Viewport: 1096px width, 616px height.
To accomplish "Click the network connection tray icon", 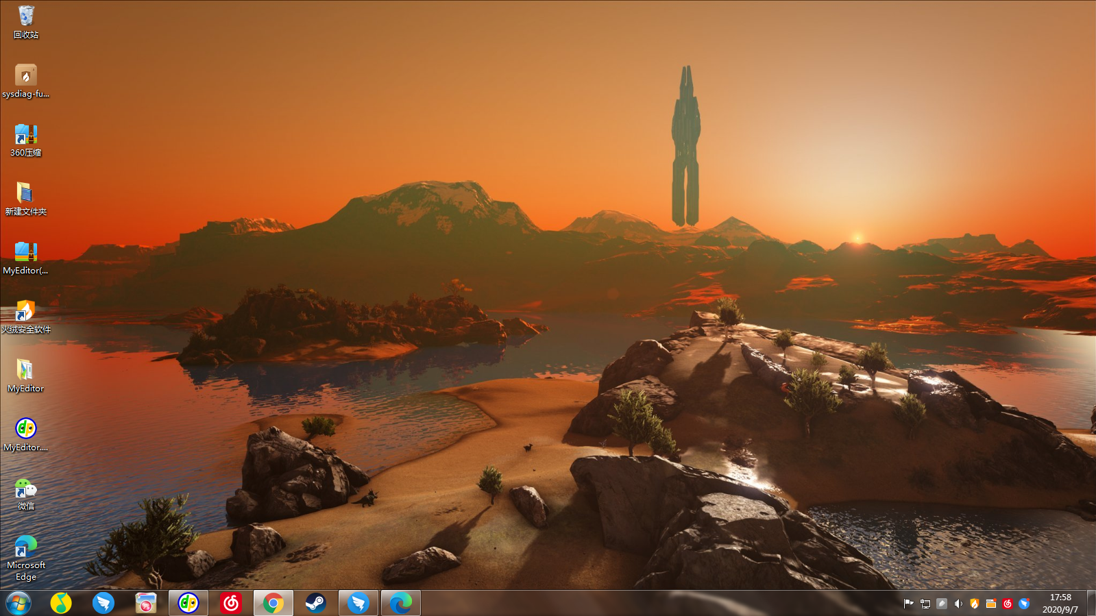I will point(925,604).
